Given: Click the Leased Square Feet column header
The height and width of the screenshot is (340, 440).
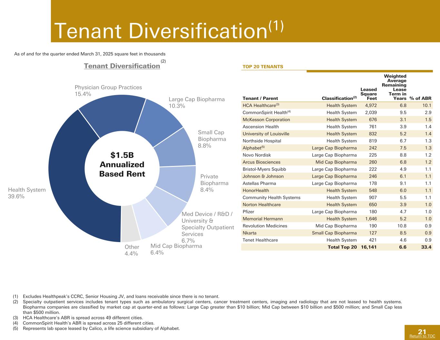Looking at the screenshot, I should (368, 94).
